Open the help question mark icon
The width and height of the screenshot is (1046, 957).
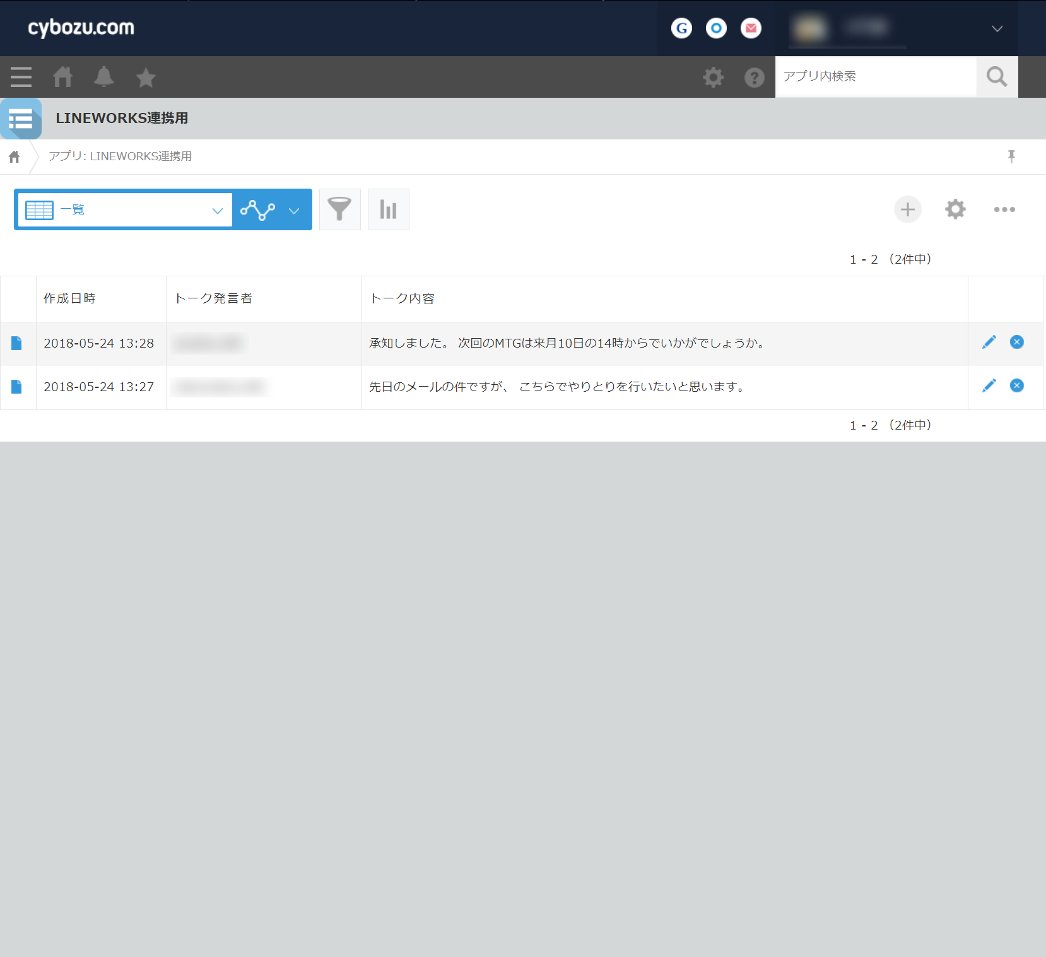pos(754,78)
